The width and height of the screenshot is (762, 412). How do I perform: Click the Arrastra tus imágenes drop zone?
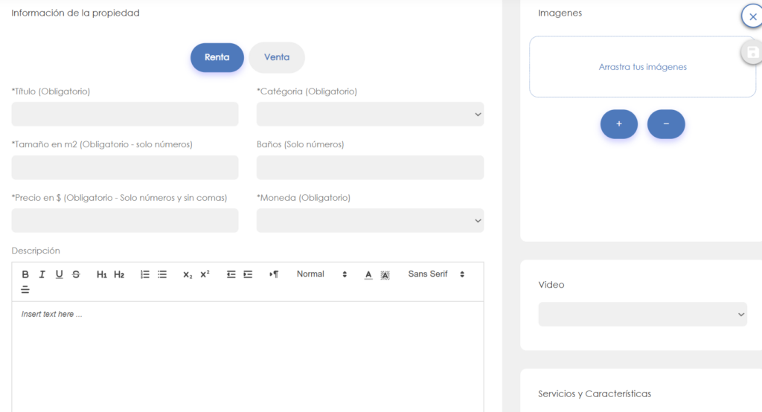click(642, 67)
